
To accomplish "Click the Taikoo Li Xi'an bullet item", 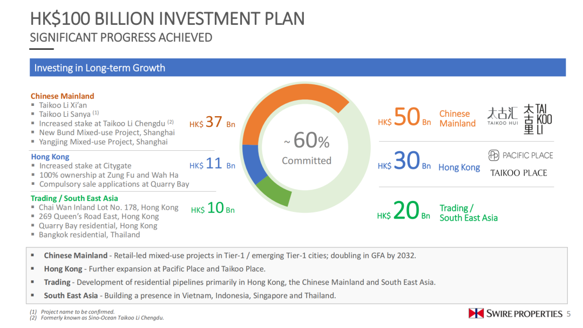I will [63, 105].
